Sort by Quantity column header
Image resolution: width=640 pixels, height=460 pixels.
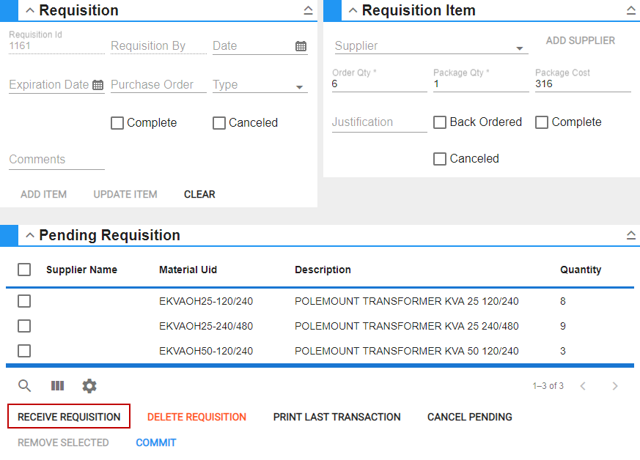581,270
